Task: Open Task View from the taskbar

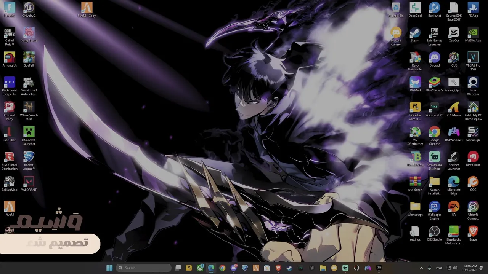Action: tap(178, 268)
